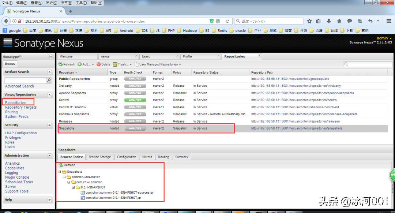Open Repository Targets link

(x=21, y=107)
